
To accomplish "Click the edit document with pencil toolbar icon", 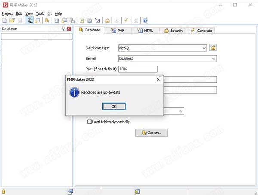I will (90, 21).
